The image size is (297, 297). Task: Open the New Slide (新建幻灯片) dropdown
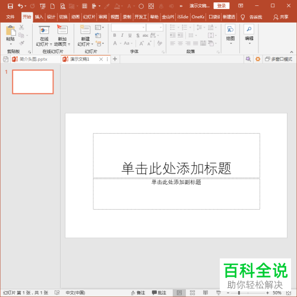pos(92,44)
